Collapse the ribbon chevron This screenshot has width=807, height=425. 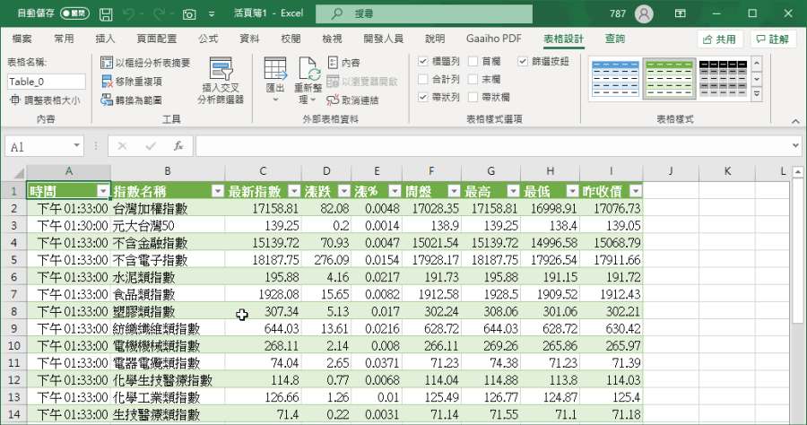(795, 121)
